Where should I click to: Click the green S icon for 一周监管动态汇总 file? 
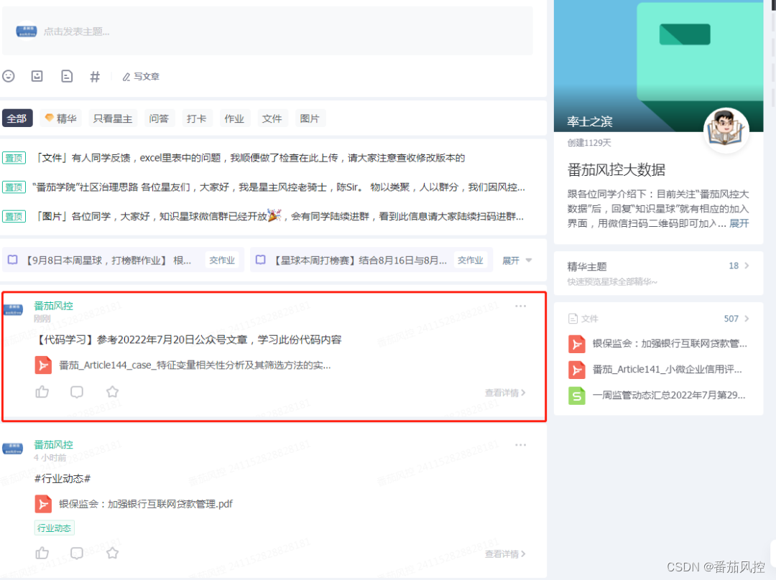[x=576, y=395]
